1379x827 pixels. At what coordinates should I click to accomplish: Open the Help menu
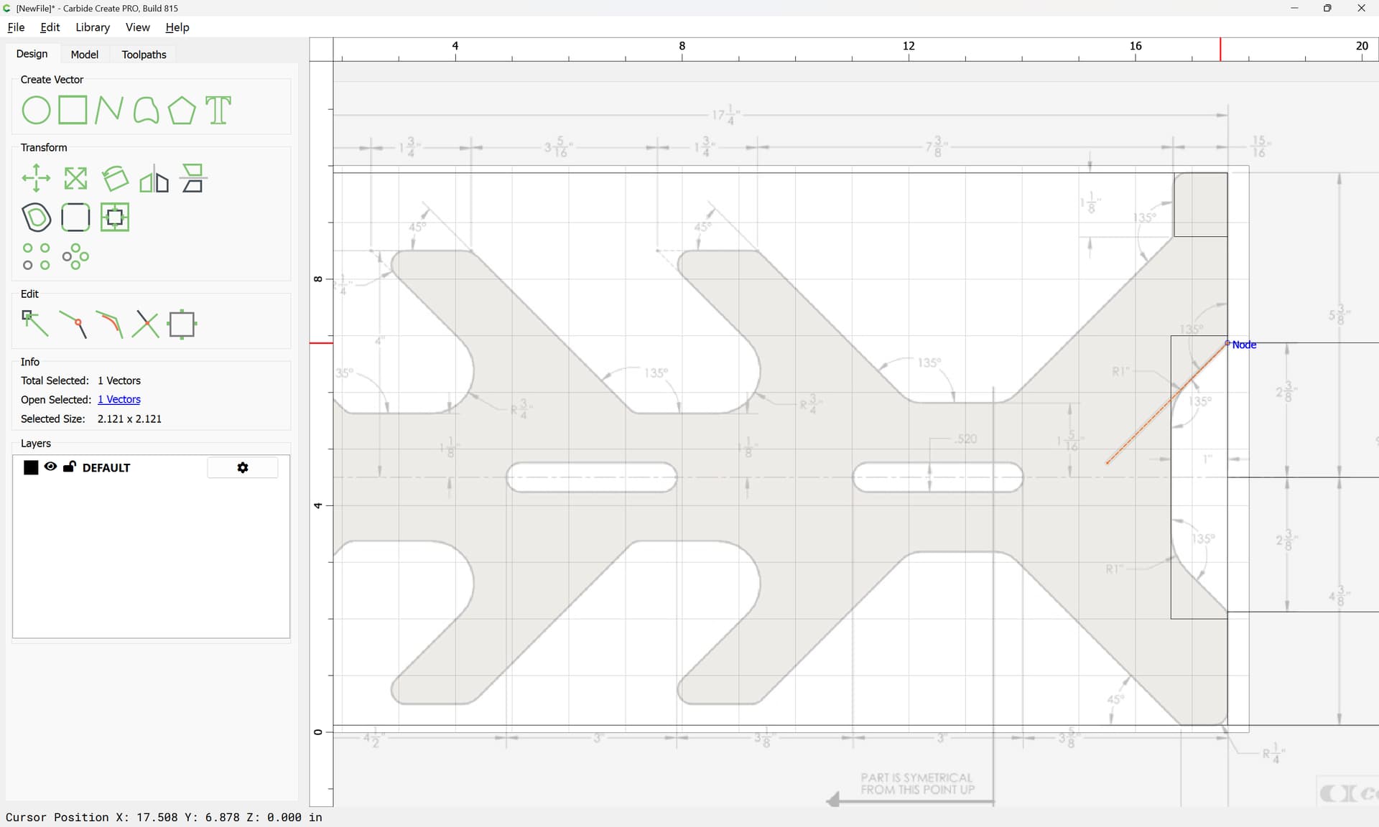pos(177,27)
